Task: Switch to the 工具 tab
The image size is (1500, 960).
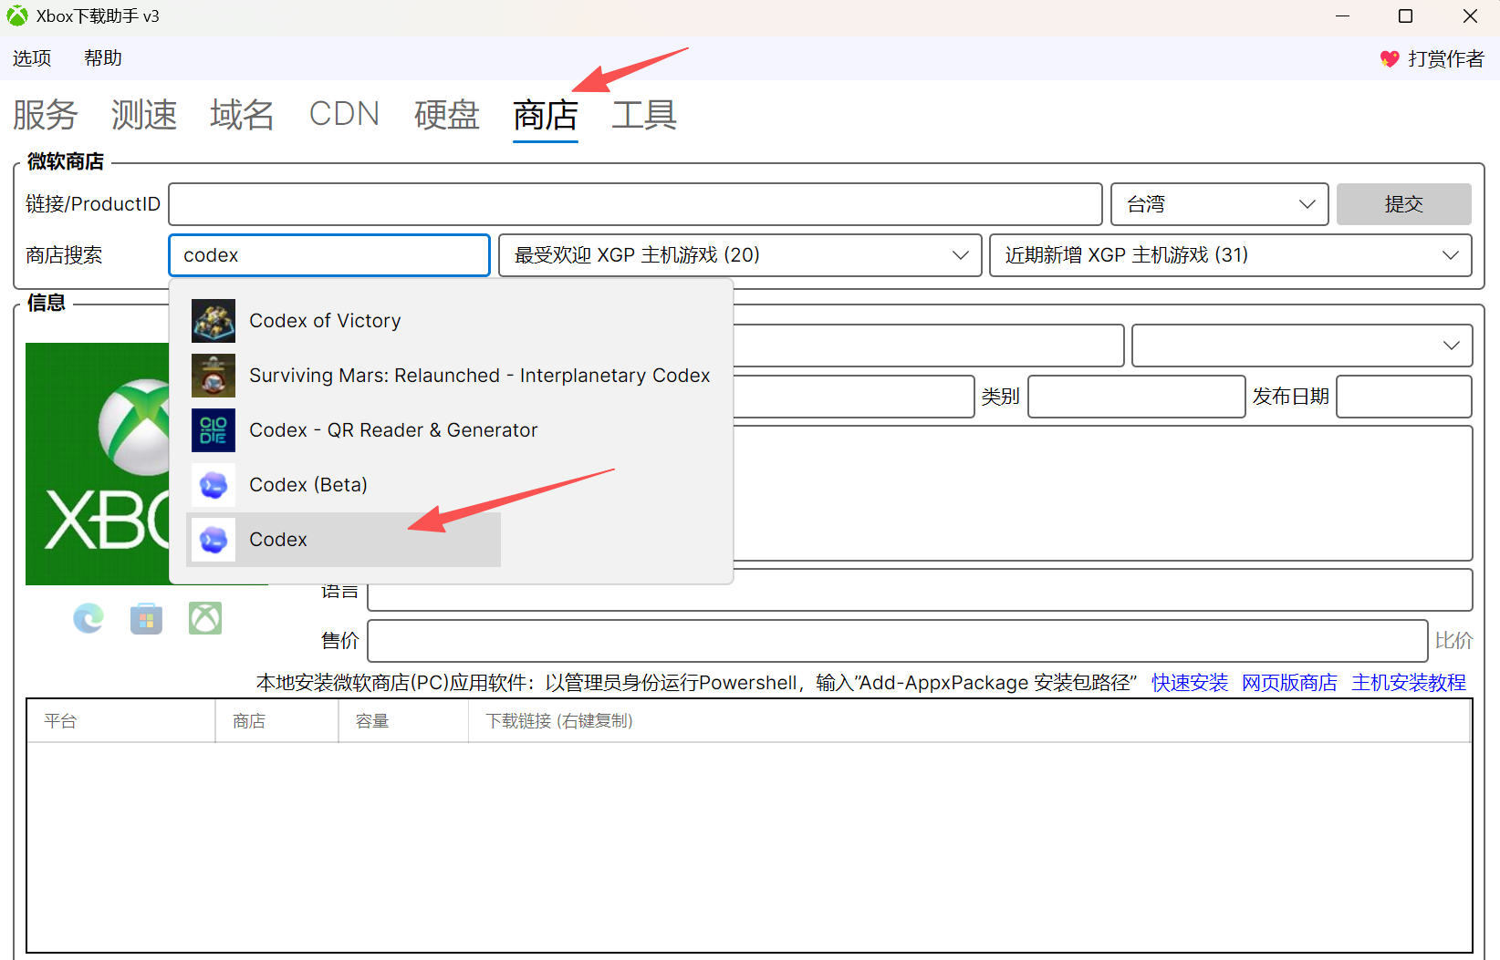Action: (x=644, y=115)
